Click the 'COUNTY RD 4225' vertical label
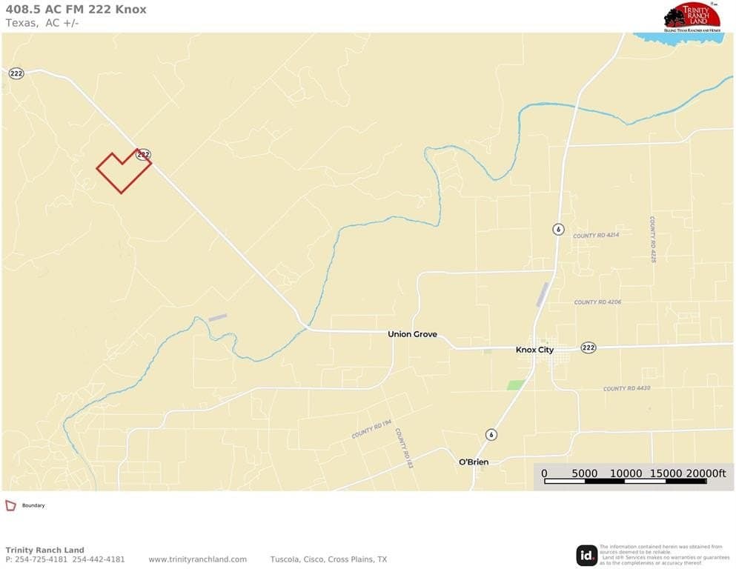The height and width of the screenshot is (569, 736). tap(652, 239)
